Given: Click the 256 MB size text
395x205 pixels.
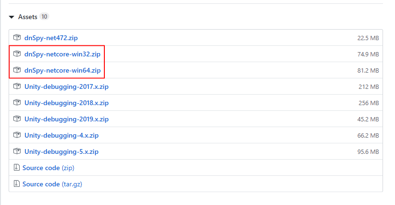Looking at the screenshot, I should [369, 103].
